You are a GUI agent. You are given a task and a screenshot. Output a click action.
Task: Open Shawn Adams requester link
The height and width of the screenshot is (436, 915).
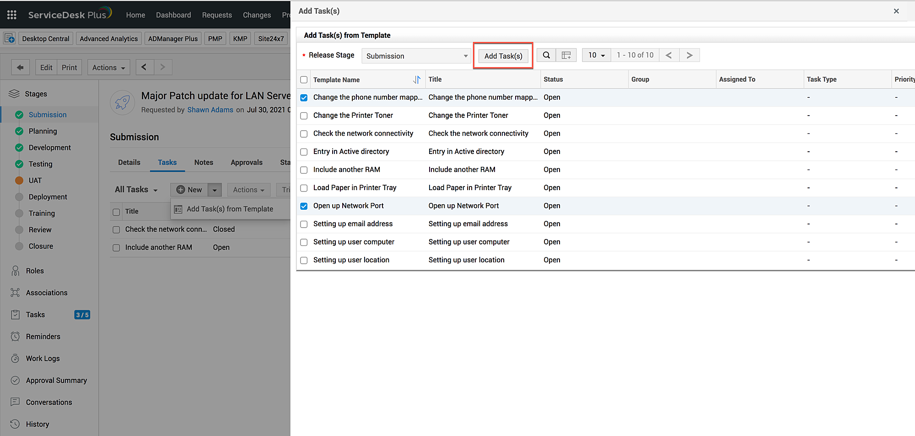tap(210, 110)
